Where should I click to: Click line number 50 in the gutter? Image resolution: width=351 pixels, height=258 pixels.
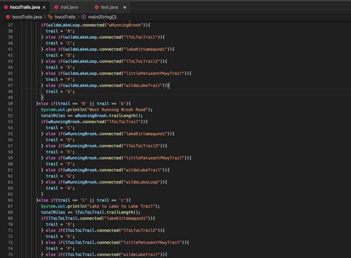pyautogui.click(x=10, y=104)
